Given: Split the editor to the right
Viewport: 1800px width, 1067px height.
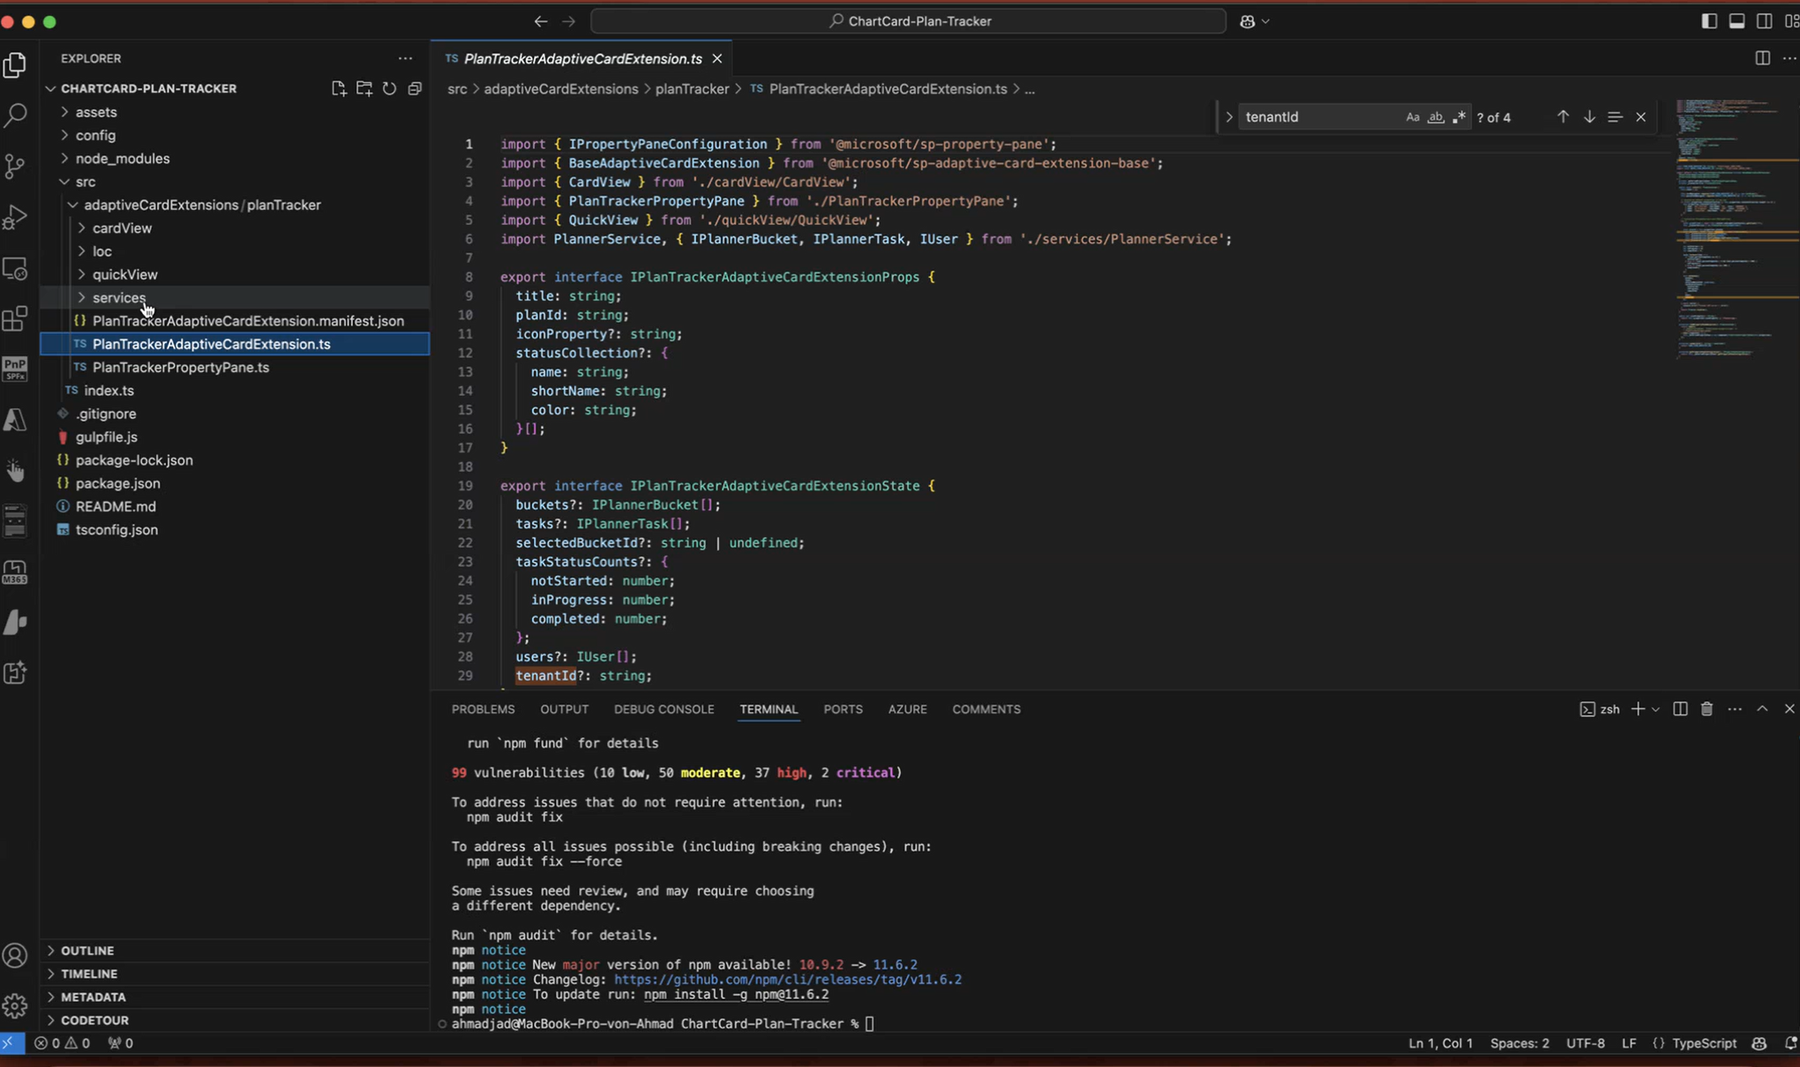Looking at the screenshot, I should pyautogui.click(x=1762, y=58).
